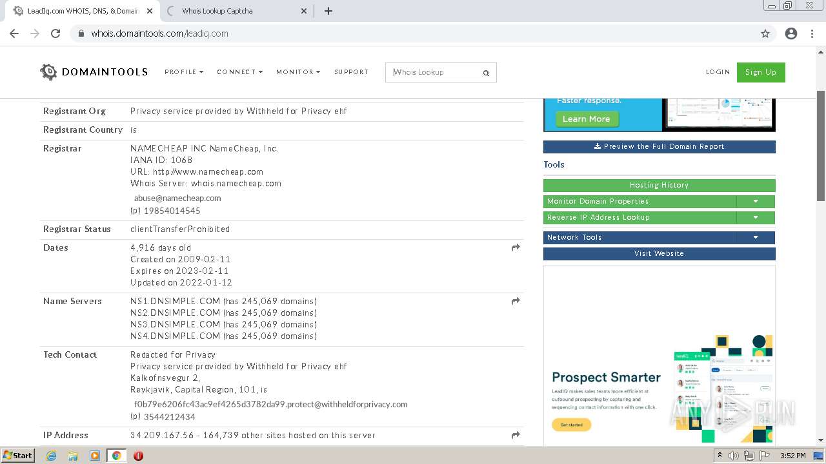Viewport: 826px width, 464px height.
Task: Open the Windows Start button
Action: click(x=18, y=456)
